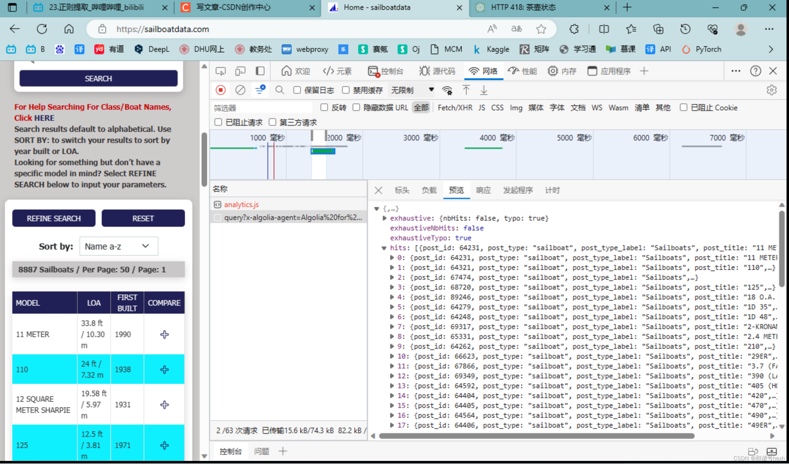Open Sort by Name a-z dropdown
This screenshot has width=789, height=464.
118,246
